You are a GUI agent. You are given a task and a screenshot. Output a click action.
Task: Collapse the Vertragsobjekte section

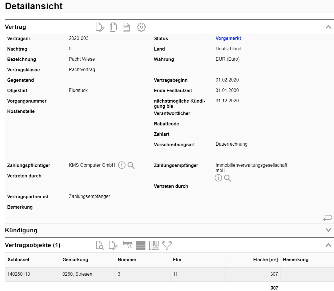(x=328, y=245)
